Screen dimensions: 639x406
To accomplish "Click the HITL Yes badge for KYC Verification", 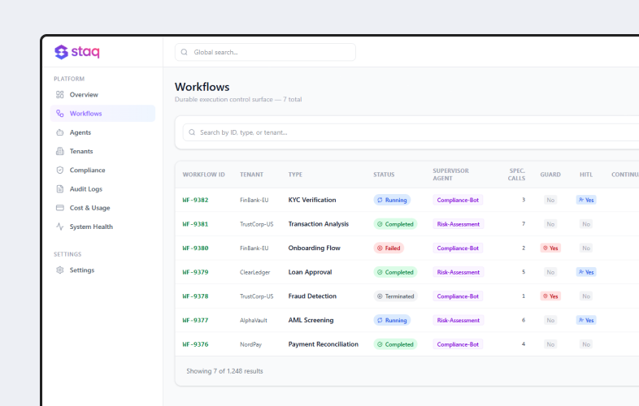I will click(x=586, y=200).
